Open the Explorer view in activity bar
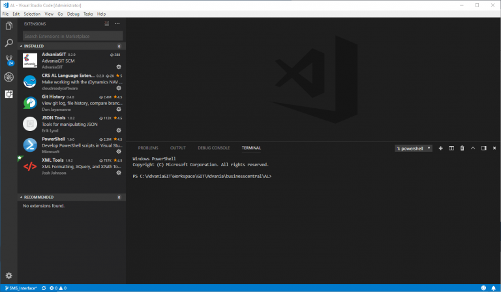501x292 pixels. [9, 26]
